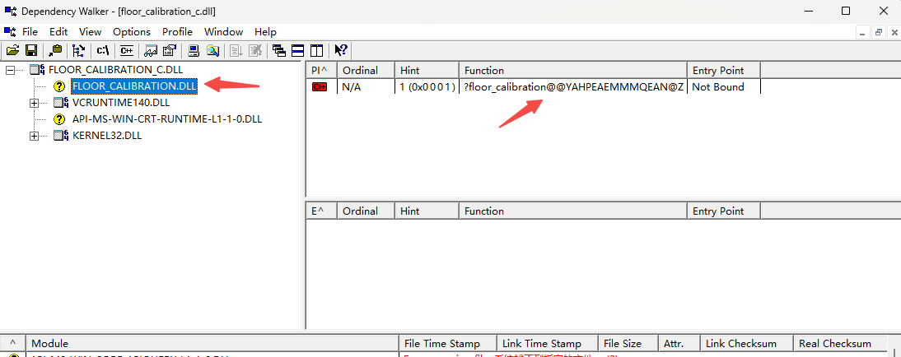This screenshot has width=901, height=357.
Task: Open the Edit menu
Action: 58,31
